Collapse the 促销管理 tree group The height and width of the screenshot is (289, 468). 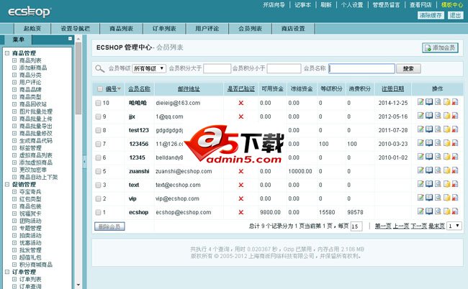click(7, 185)
